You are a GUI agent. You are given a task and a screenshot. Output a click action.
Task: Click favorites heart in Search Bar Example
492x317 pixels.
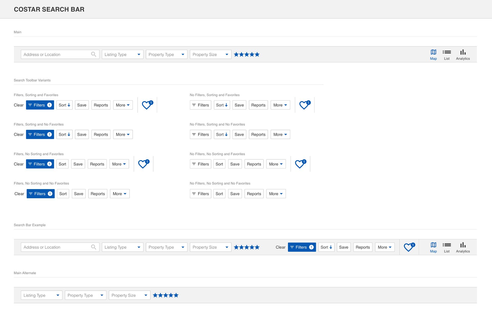pos(409,247)
